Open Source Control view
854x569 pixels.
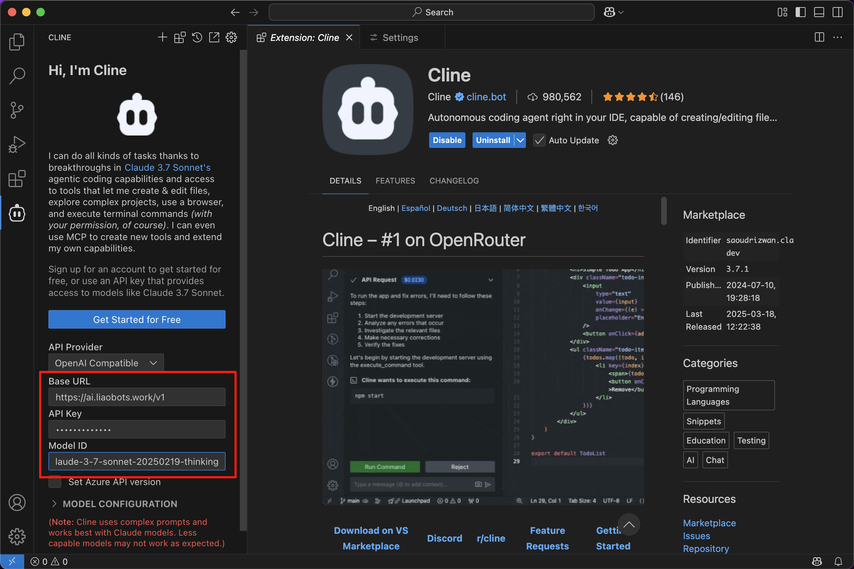tap(17, 110)
